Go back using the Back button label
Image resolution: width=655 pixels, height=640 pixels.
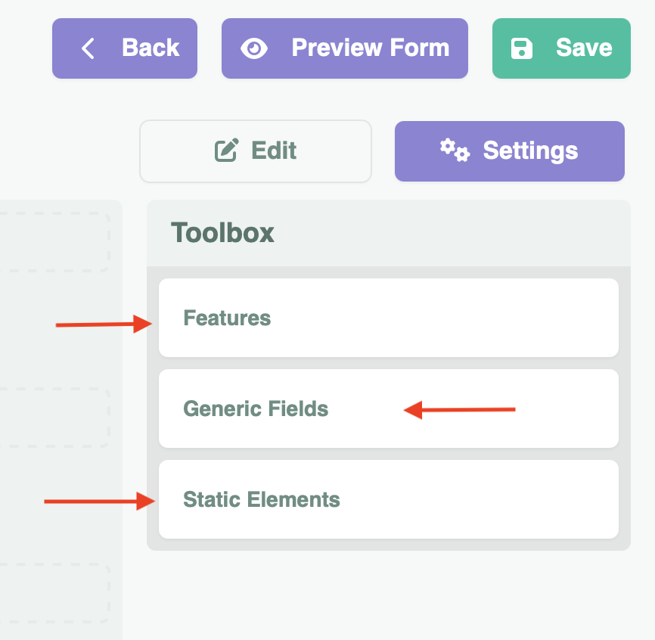tap(151, 48)
